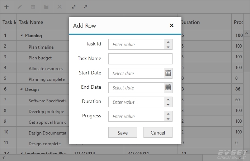Decrease the Duration spinner value
This screenshot has width=250, height=161.
(168, 104)
